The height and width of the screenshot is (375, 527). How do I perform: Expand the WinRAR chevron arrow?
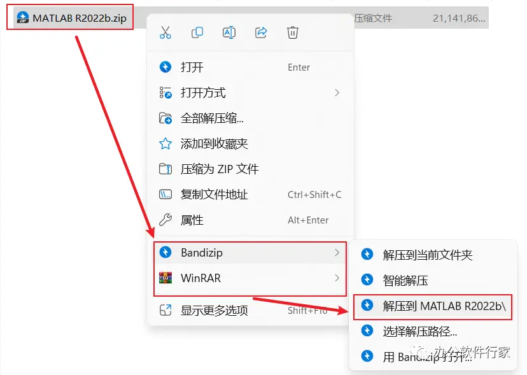click(x=337, y=278)
